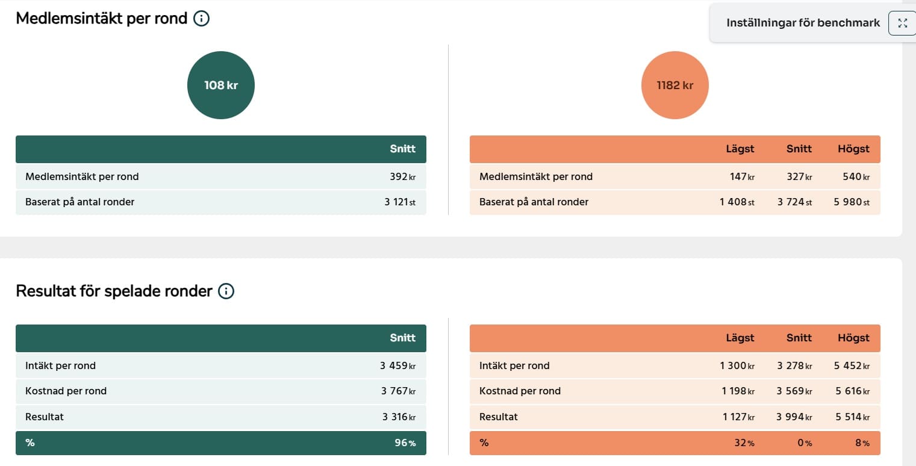Viewport: 916px width, 466px height.
Task: Click orange Kostnad per rond benchmark row
Action: 675,391
